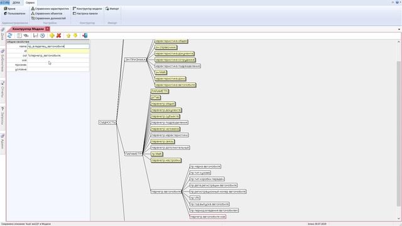Open Пользователи in the ribbon
The width and height of the screenshot is (402, 226).
tap(14, 13)
